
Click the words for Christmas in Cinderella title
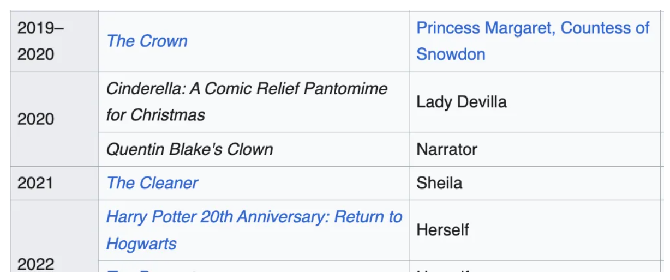click(155, 115)
